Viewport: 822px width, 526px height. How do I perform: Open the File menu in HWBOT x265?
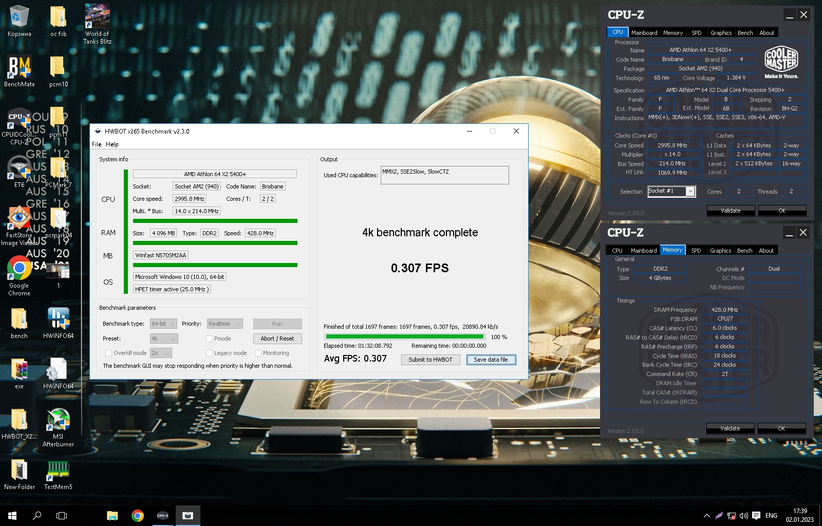coord(97,144)
